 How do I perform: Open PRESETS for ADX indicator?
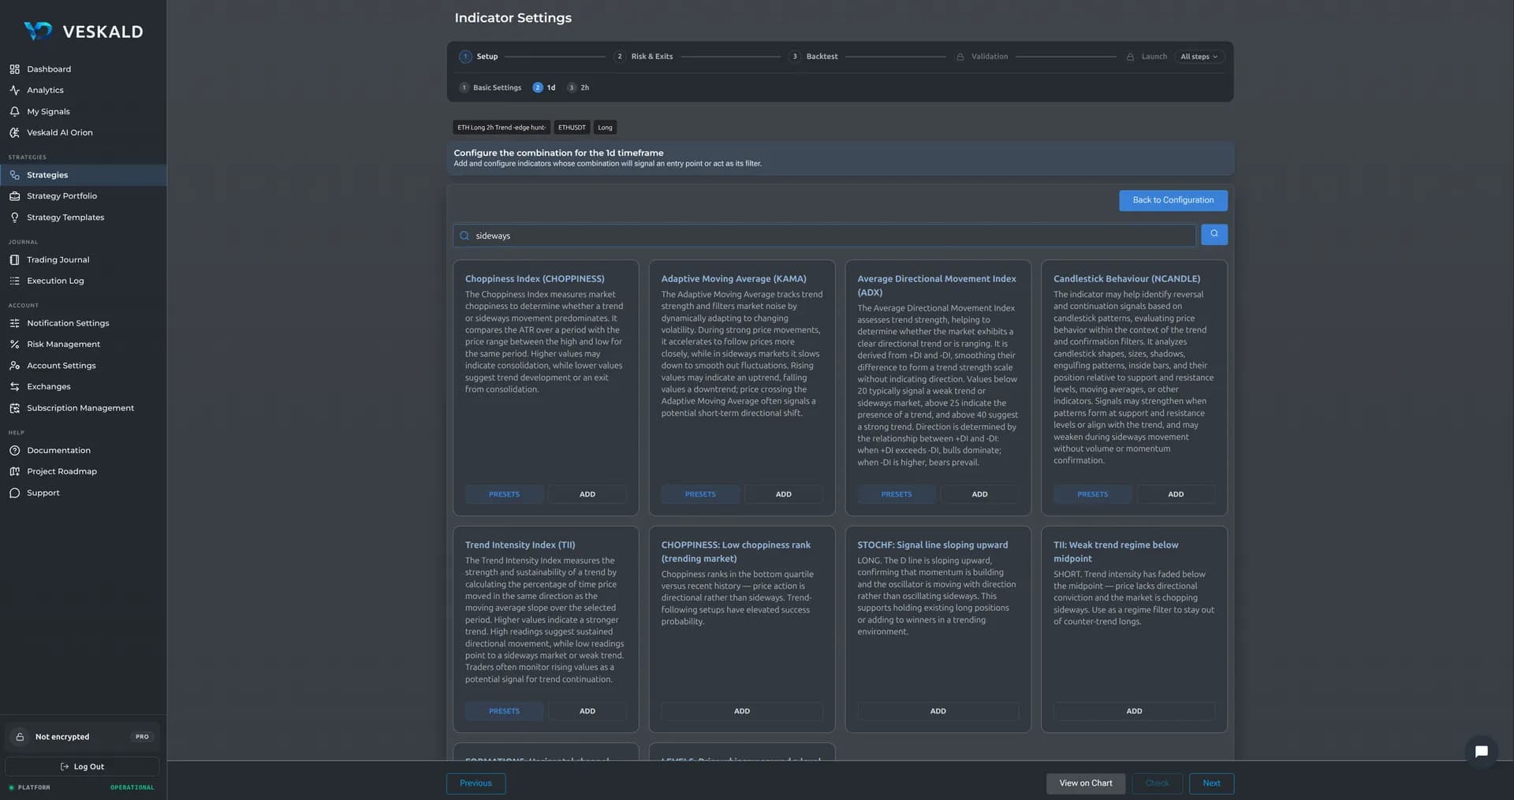(897, 494)
